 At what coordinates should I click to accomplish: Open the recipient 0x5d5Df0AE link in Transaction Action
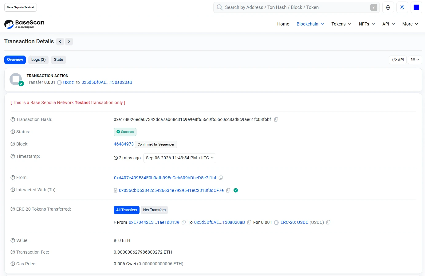[107, 82]
